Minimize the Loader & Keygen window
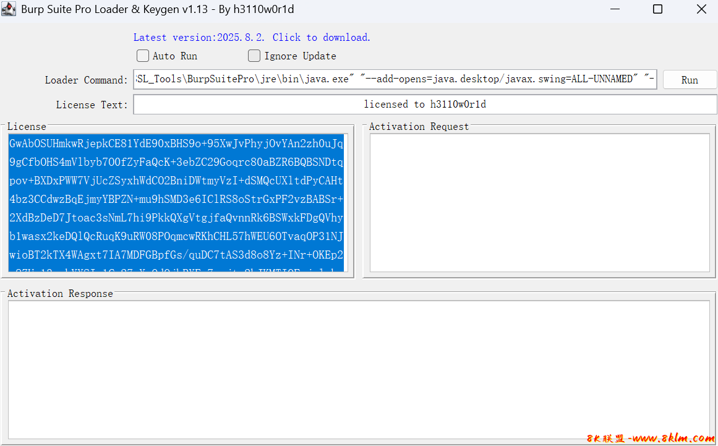This screenshot has width=718, height=446. [x=615, y=9]
